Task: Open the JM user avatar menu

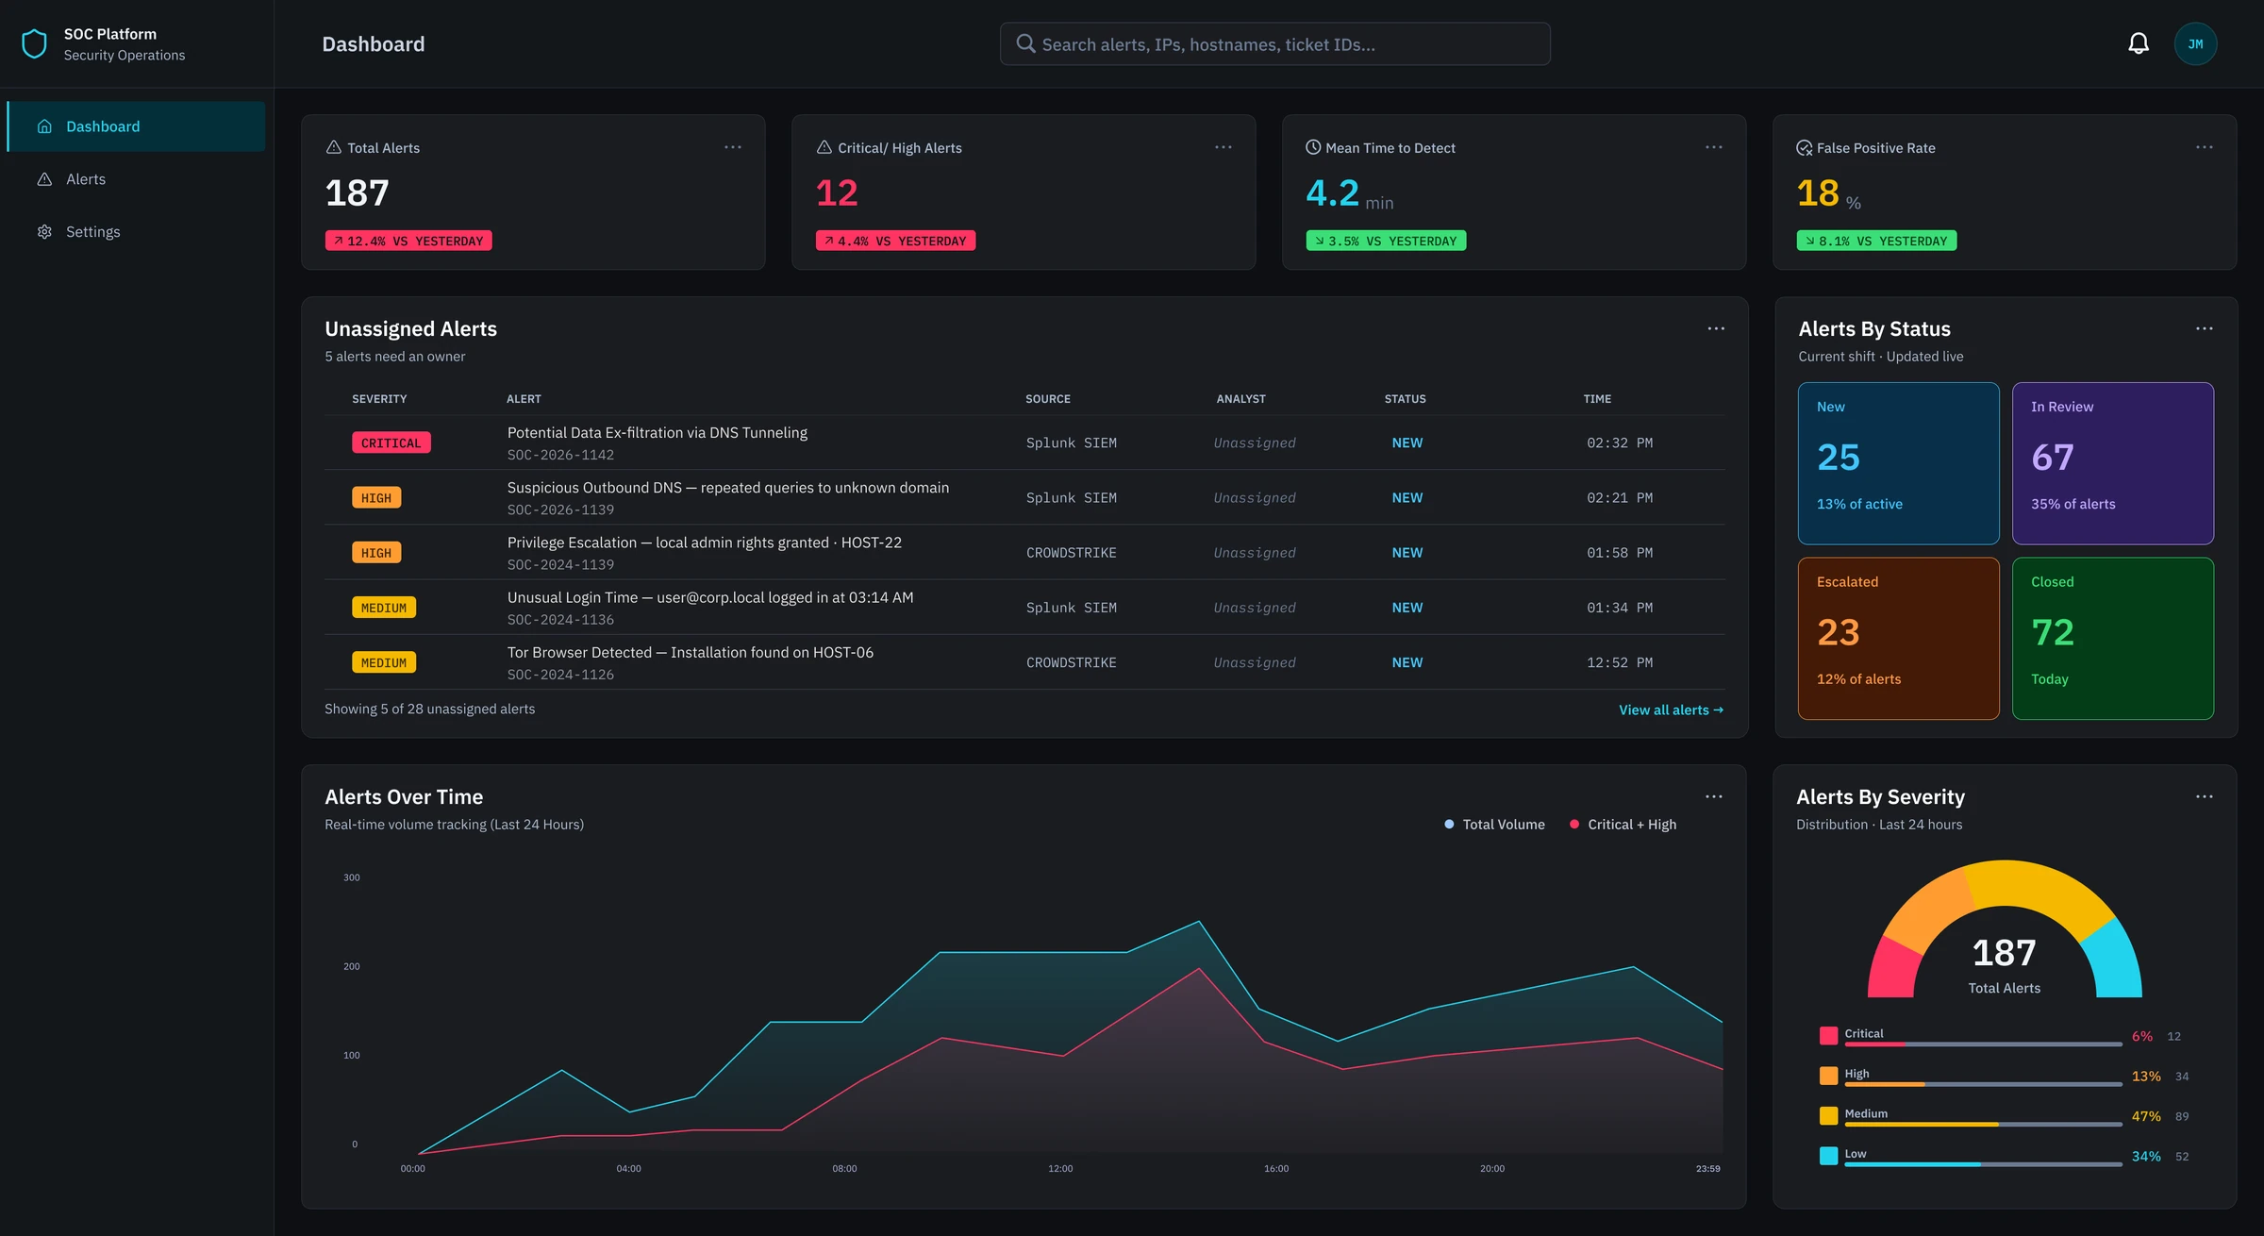Action: pos(2195,43)
